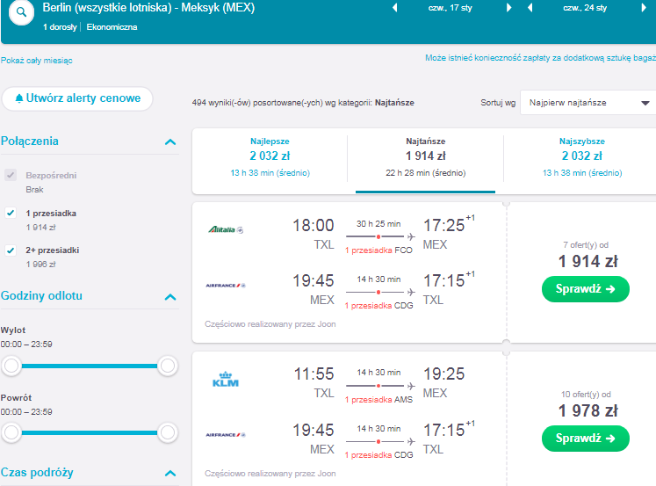Click the Wylot slider left handle
Image resolution: width=656 pixels, height=486 pixels.
pyautogui.click(x=11, y=366)
